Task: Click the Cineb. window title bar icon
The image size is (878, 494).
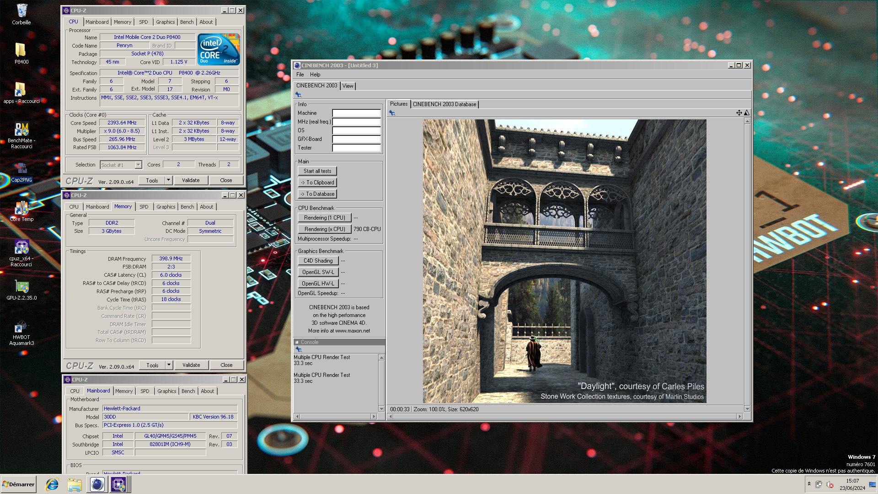Action: (297, 65)
